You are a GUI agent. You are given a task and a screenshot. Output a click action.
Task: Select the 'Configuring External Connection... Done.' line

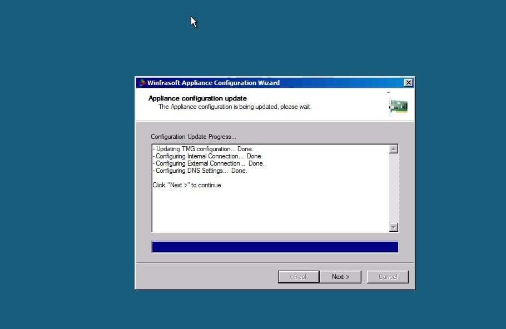[209, 163]
